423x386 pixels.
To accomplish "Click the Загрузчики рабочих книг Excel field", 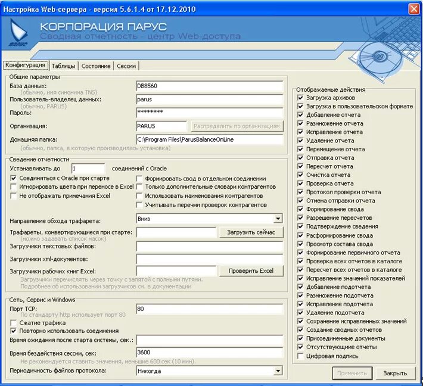I will click(176, 272).
